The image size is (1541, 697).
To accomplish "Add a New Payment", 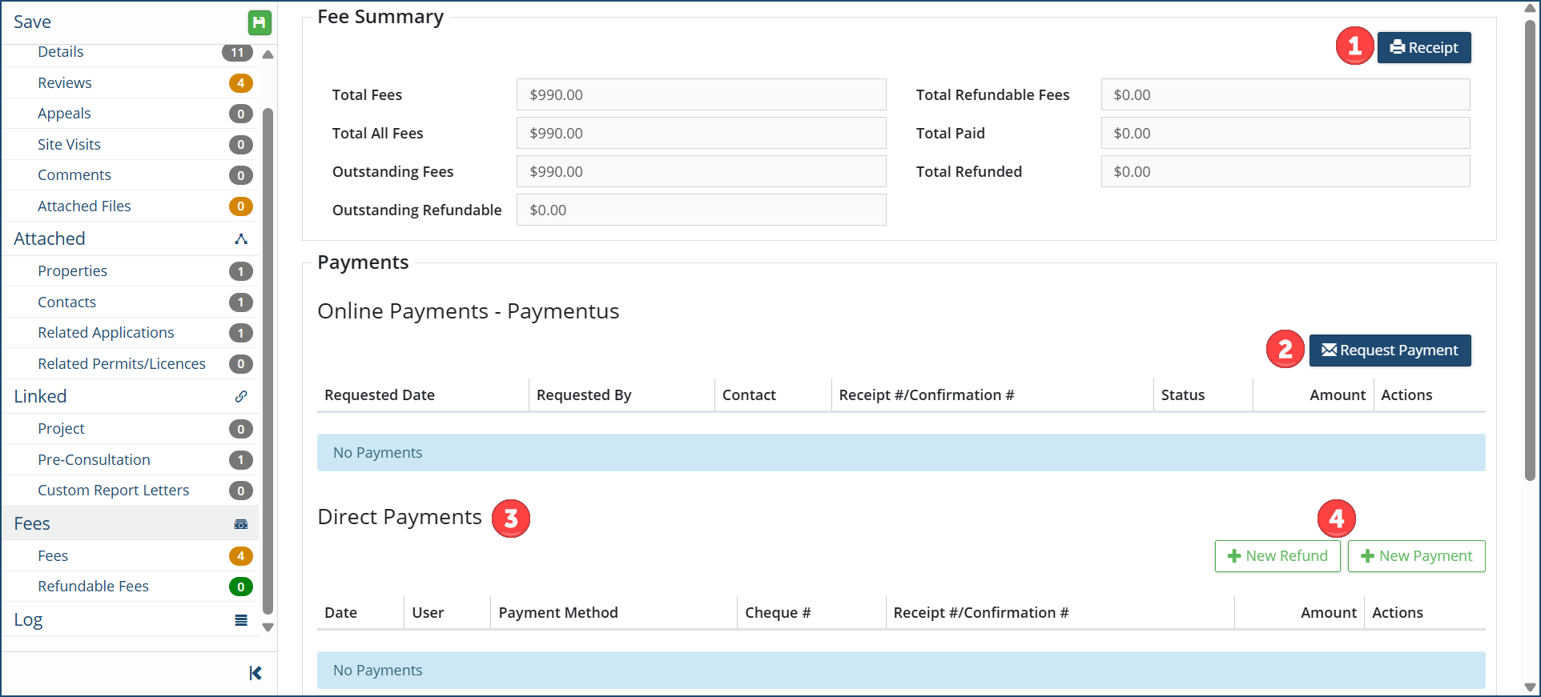I will point(1416,556).
